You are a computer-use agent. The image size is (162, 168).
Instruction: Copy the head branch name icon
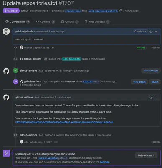pos(121,11)
